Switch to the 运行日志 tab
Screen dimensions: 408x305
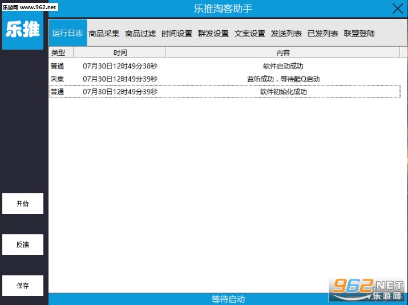(x=68, y=33)
